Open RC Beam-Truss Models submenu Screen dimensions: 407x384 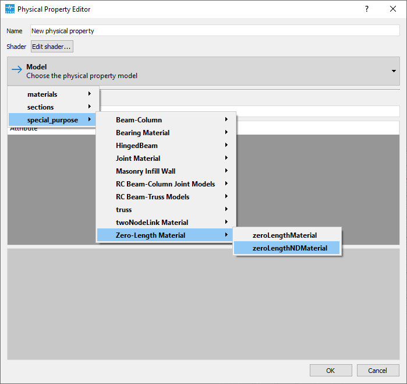coord(166,197)
